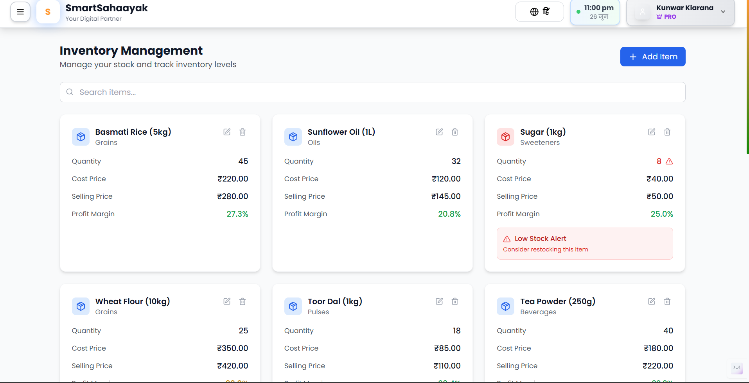Click the Low Stock Alert banner
The width and height of the screenshot is (749, 383).
pos(585,244)
